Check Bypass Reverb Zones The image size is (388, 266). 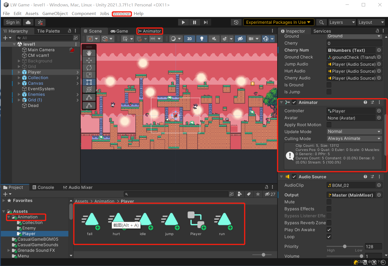tap(329, 223)
